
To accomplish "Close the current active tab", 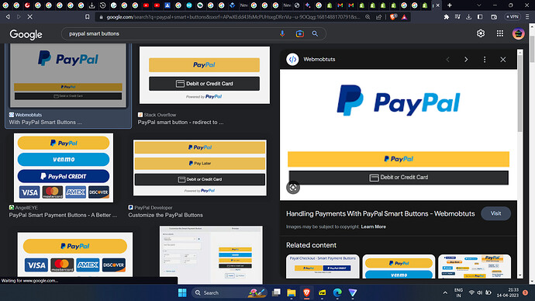I will click(438, 5).
